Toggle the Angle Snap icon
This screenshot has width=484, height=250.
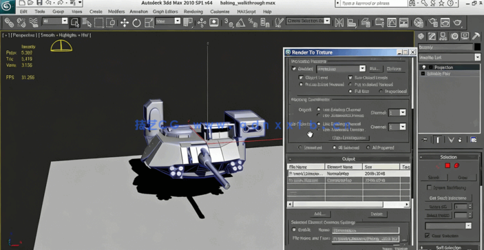coord(241,23)
